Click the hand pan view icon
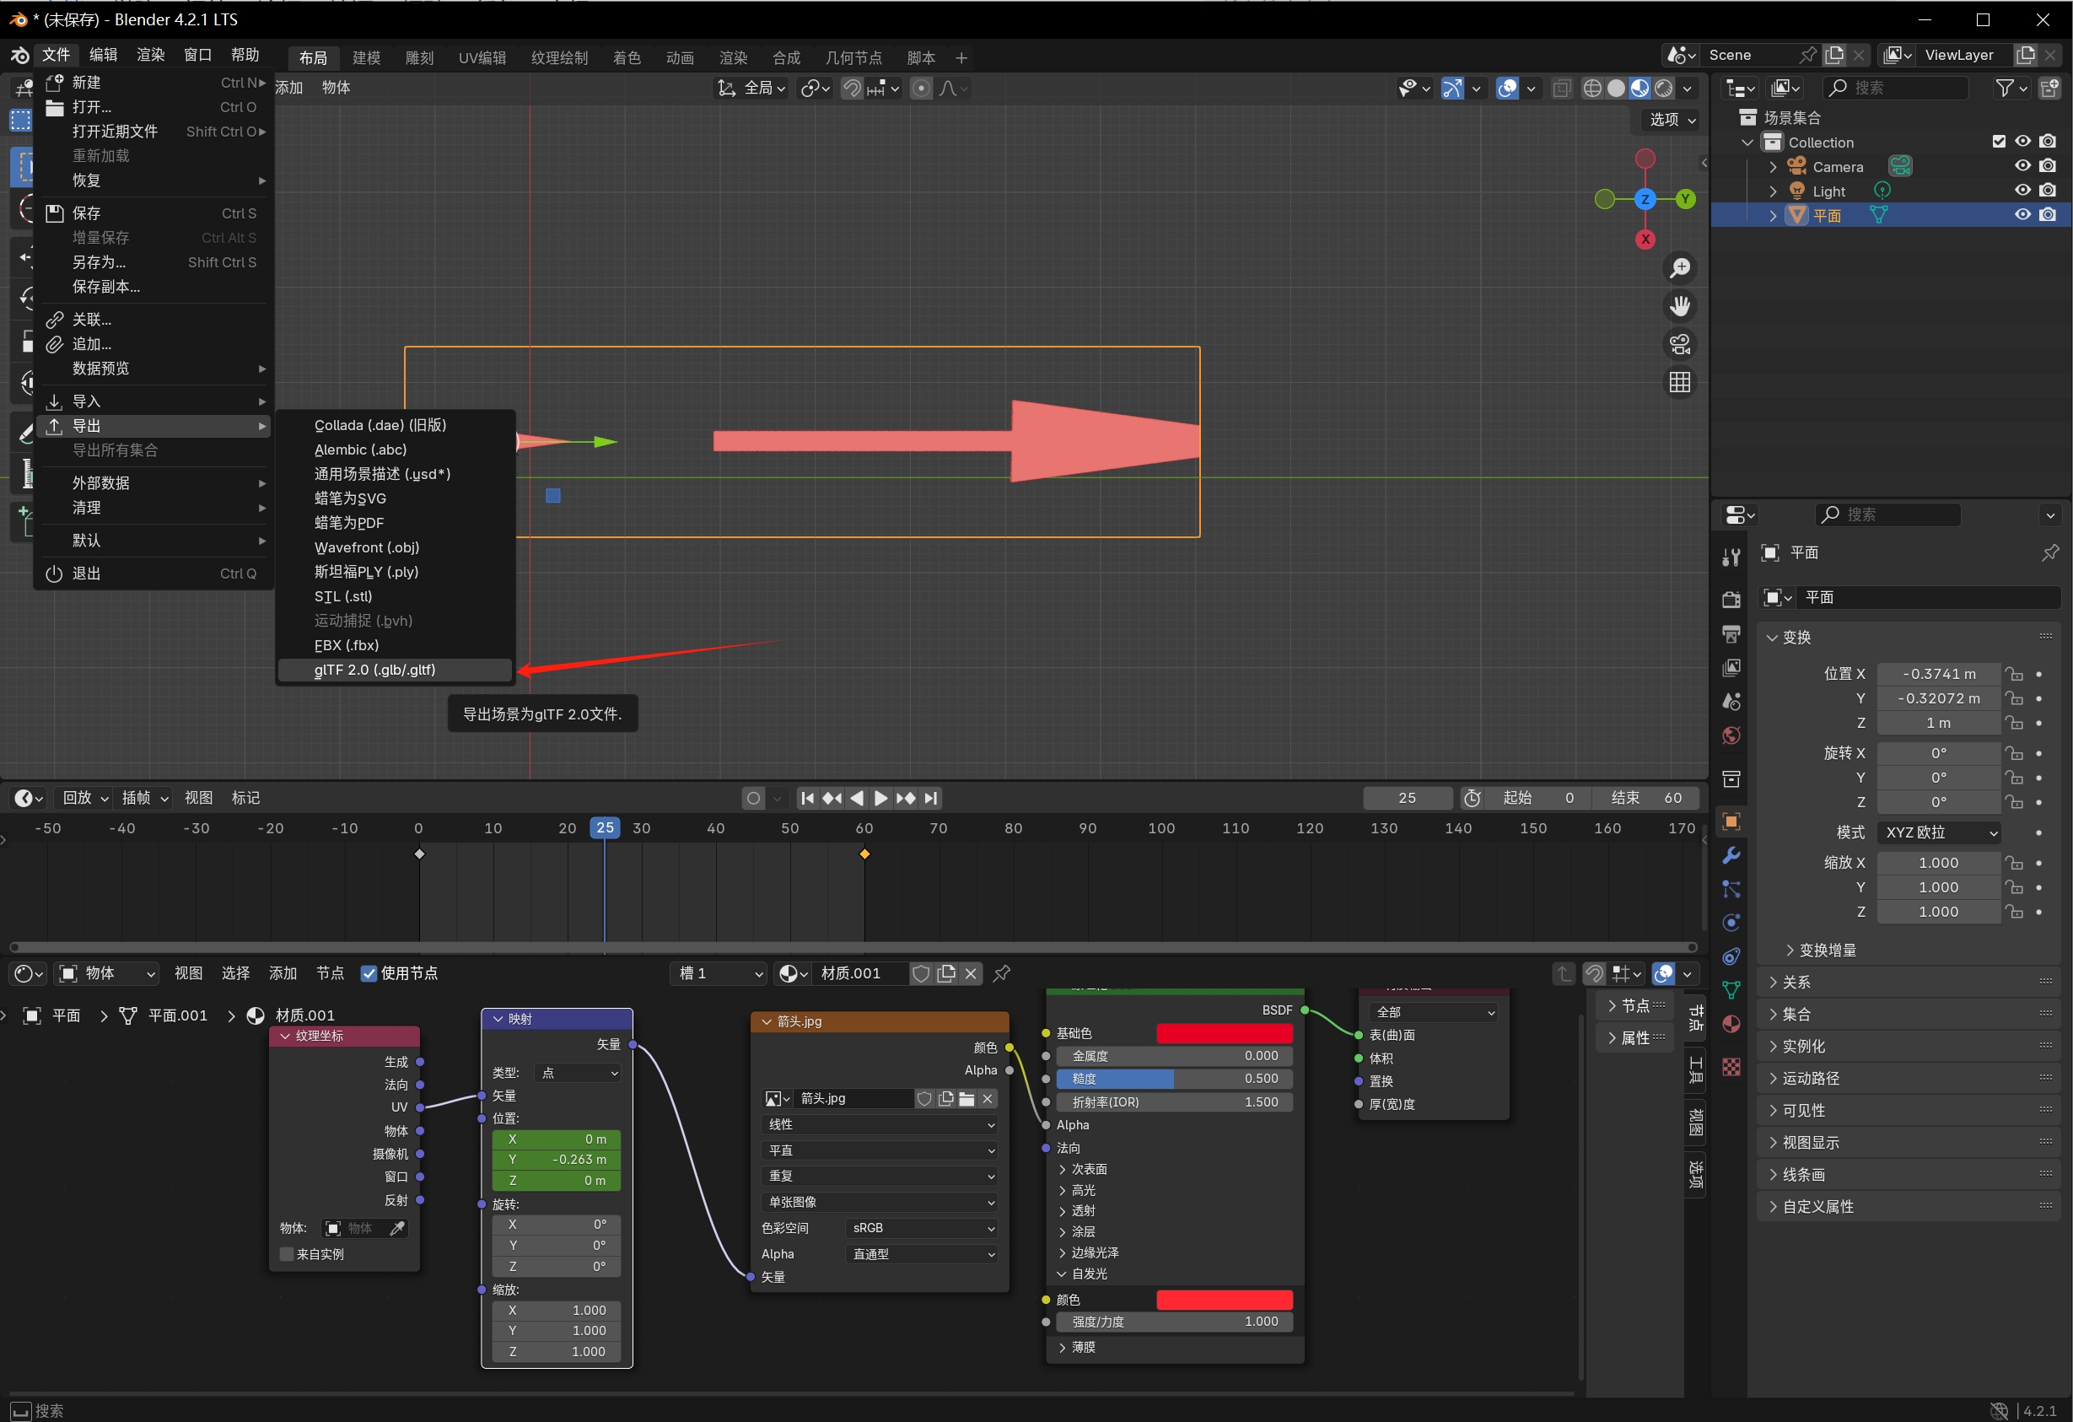Image resolution: width=2073 pixels, height=1422 pixels. (x=1680, y=306)
